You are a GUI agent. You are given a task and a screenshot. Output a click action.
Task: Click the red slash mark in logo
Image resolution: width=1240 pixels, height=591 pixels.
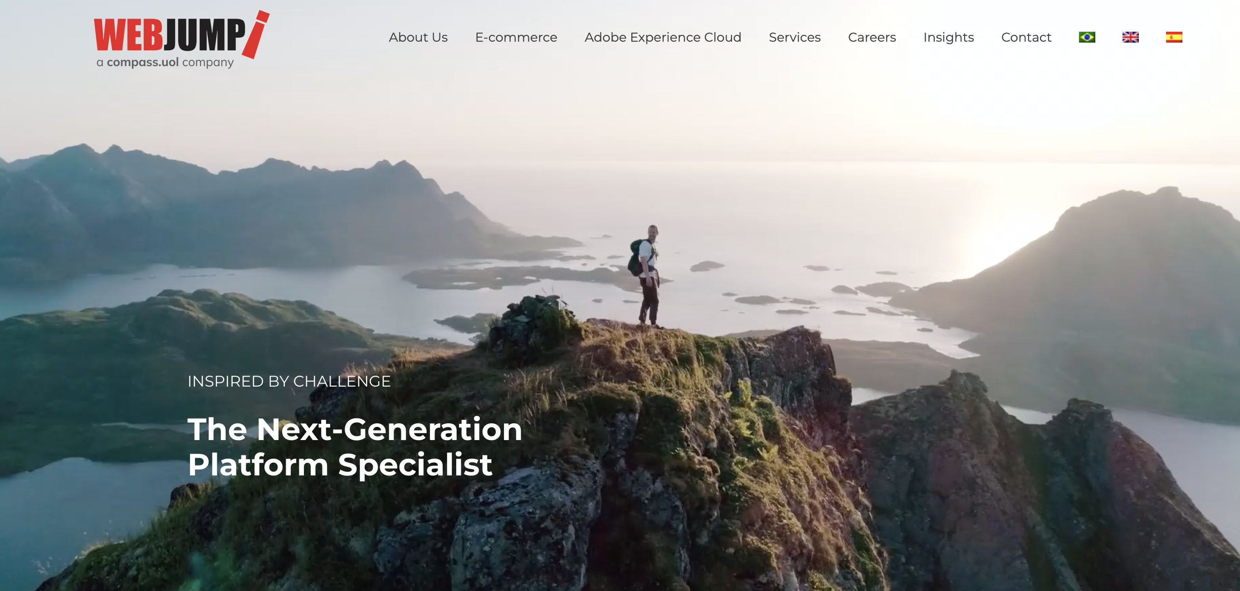256,34
